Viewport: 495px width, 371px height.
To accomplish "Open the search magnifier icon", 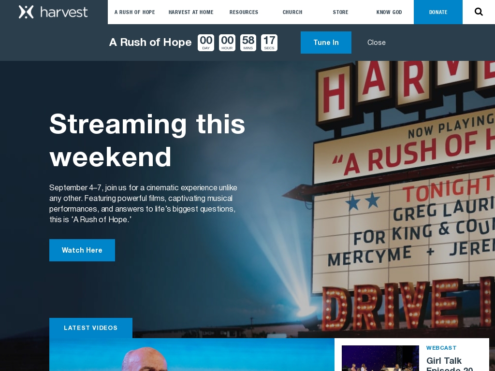I will (479, 12).
